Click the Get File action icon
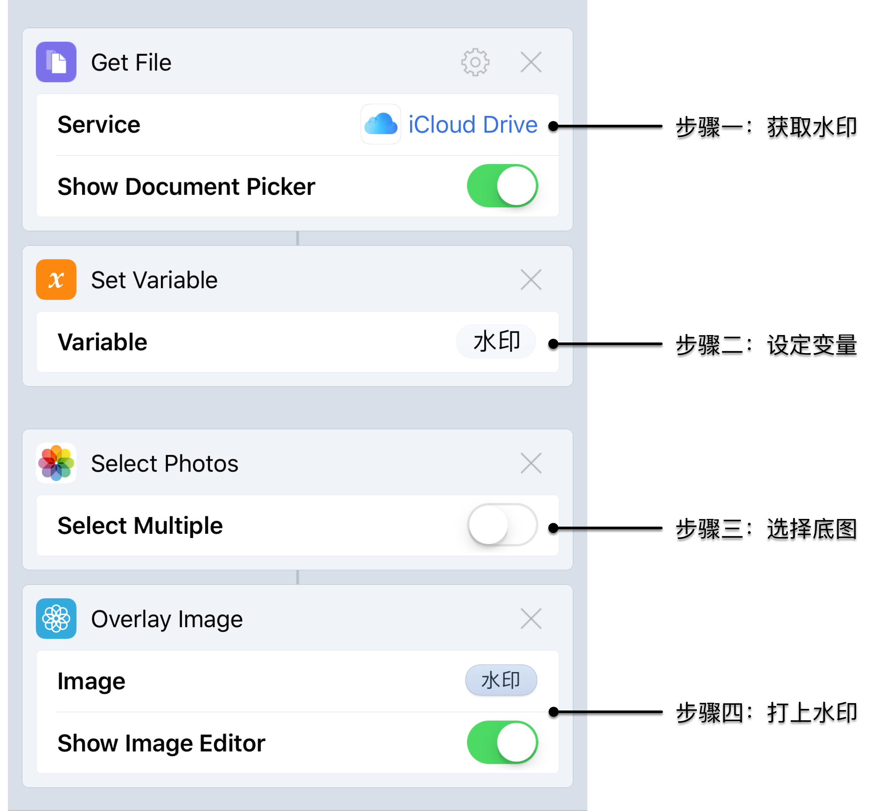This screenshot has height=811, width=871. click(x=56, y=62)
